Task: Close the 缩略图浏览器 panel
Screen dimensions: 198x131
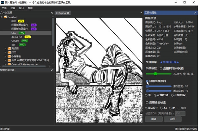Action: 51,70
